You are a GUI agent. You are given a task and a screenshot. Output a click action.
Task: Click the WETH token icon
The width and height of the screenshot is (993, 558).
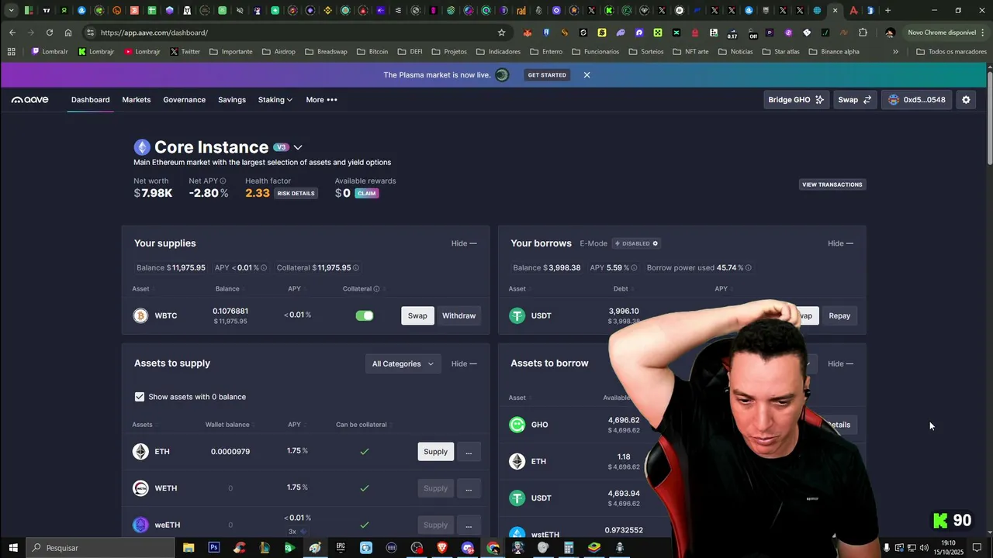coord(140,488)
